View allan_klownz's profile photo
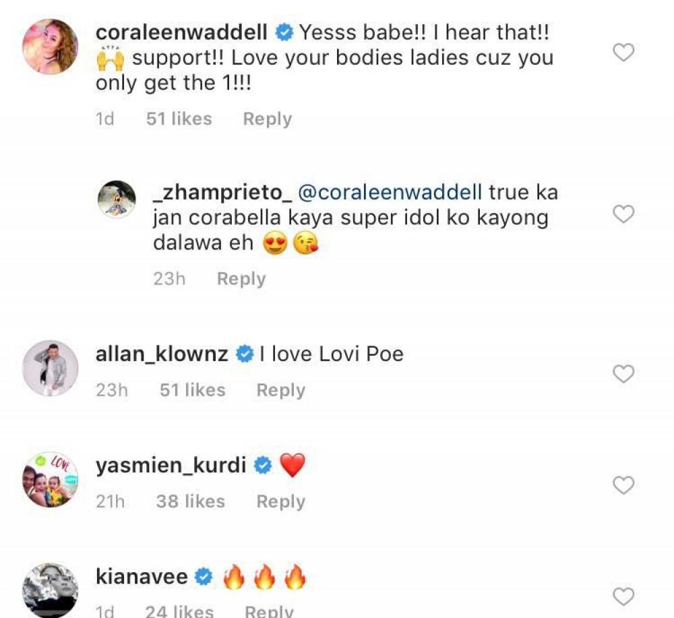 51,368
